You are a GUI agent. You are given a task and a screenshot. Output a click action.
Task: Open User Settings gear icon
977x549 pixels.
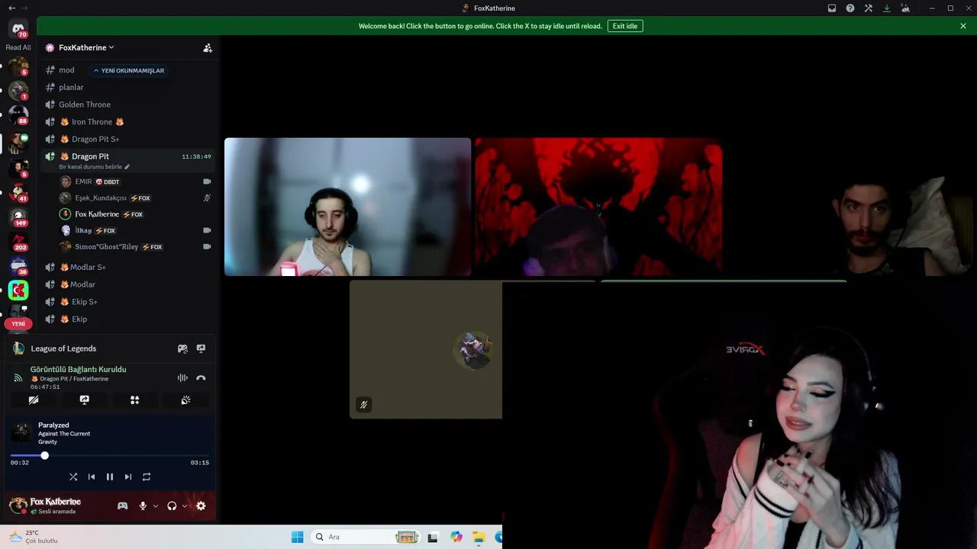pos(201,506)
